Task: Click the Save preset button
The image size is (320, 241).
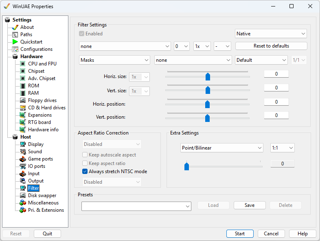Action: click(x=250, y=205)
